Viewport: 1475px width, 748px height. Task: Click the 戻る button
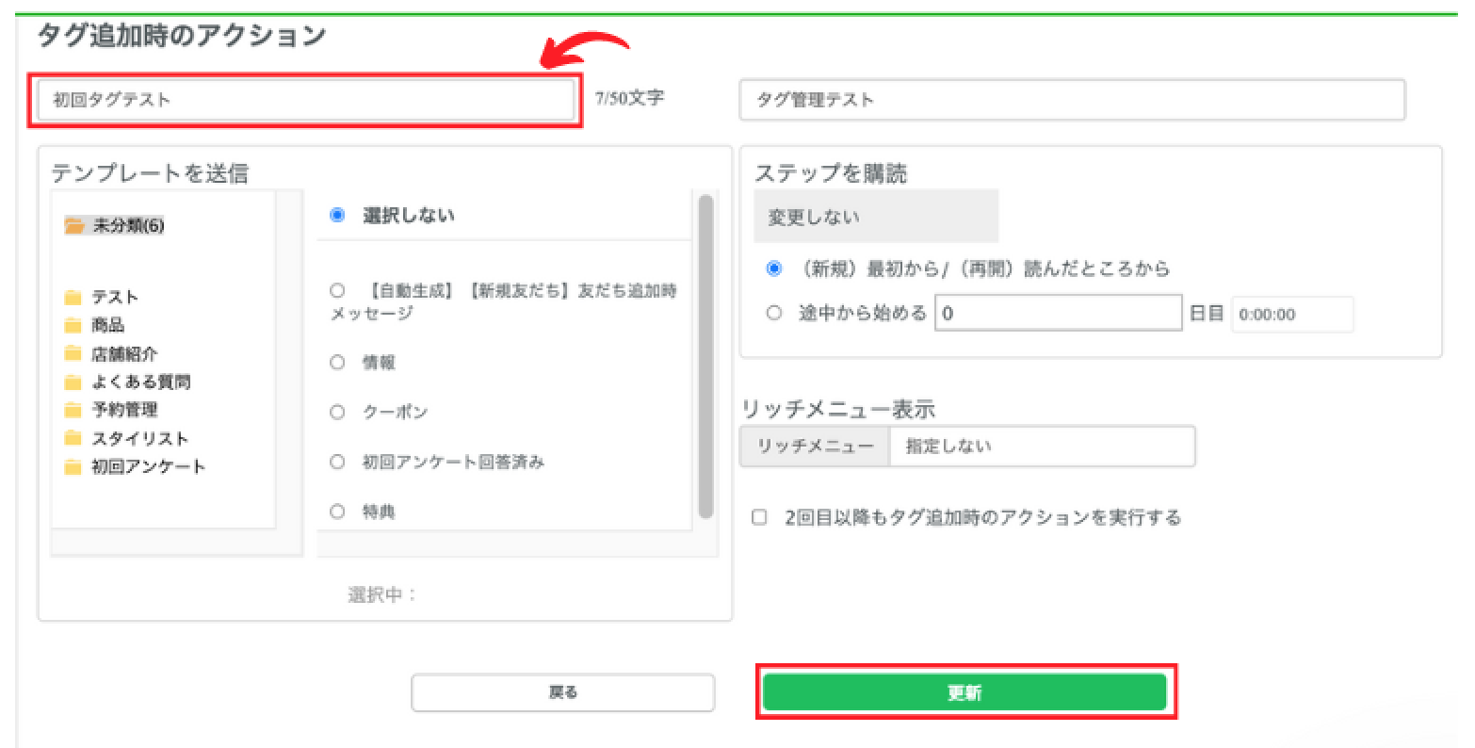[563, 692]
